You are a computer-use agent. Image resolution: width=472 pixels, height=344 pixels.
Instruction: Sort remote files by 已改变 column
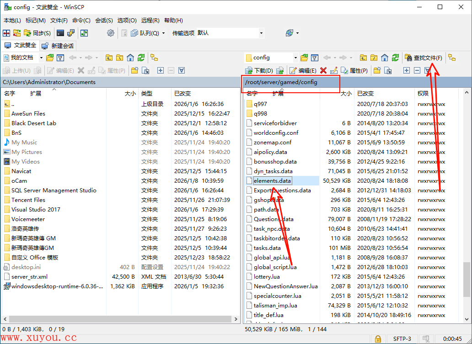point(366,93)
